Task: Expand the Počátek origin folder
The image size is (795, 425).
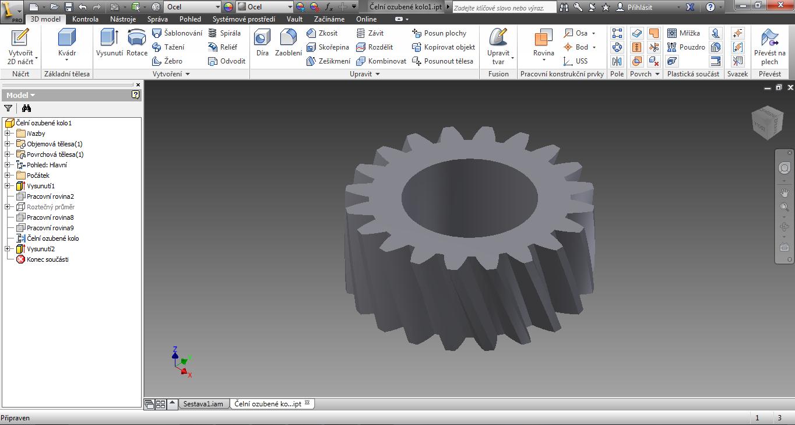Action: [8, 175]
